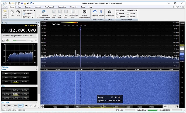Select LSB demodulation mode
Image resolution: width=186 pixels, height=113 pixels.
[6, 81]
